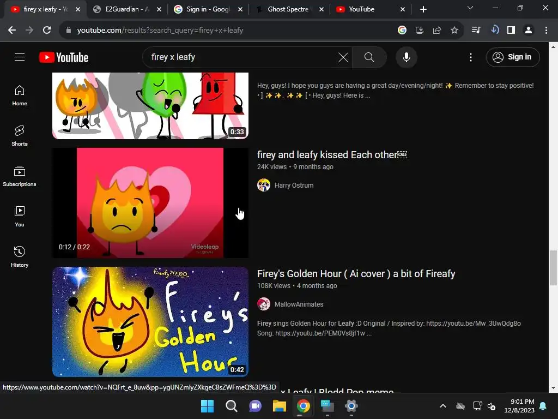Open Subscriptions in the sidebar
The image size is (558, 419).
[20, 176]
